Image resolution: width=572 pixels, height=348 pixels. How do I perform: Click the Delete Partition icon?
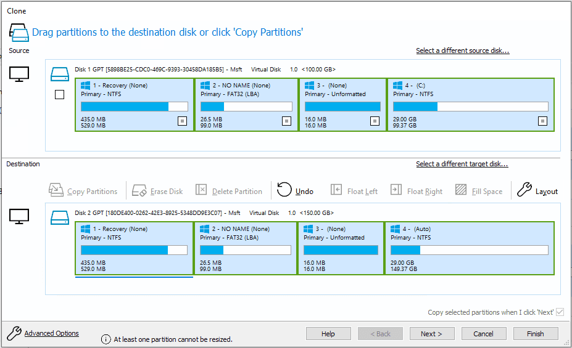click(x=201, y=190)
